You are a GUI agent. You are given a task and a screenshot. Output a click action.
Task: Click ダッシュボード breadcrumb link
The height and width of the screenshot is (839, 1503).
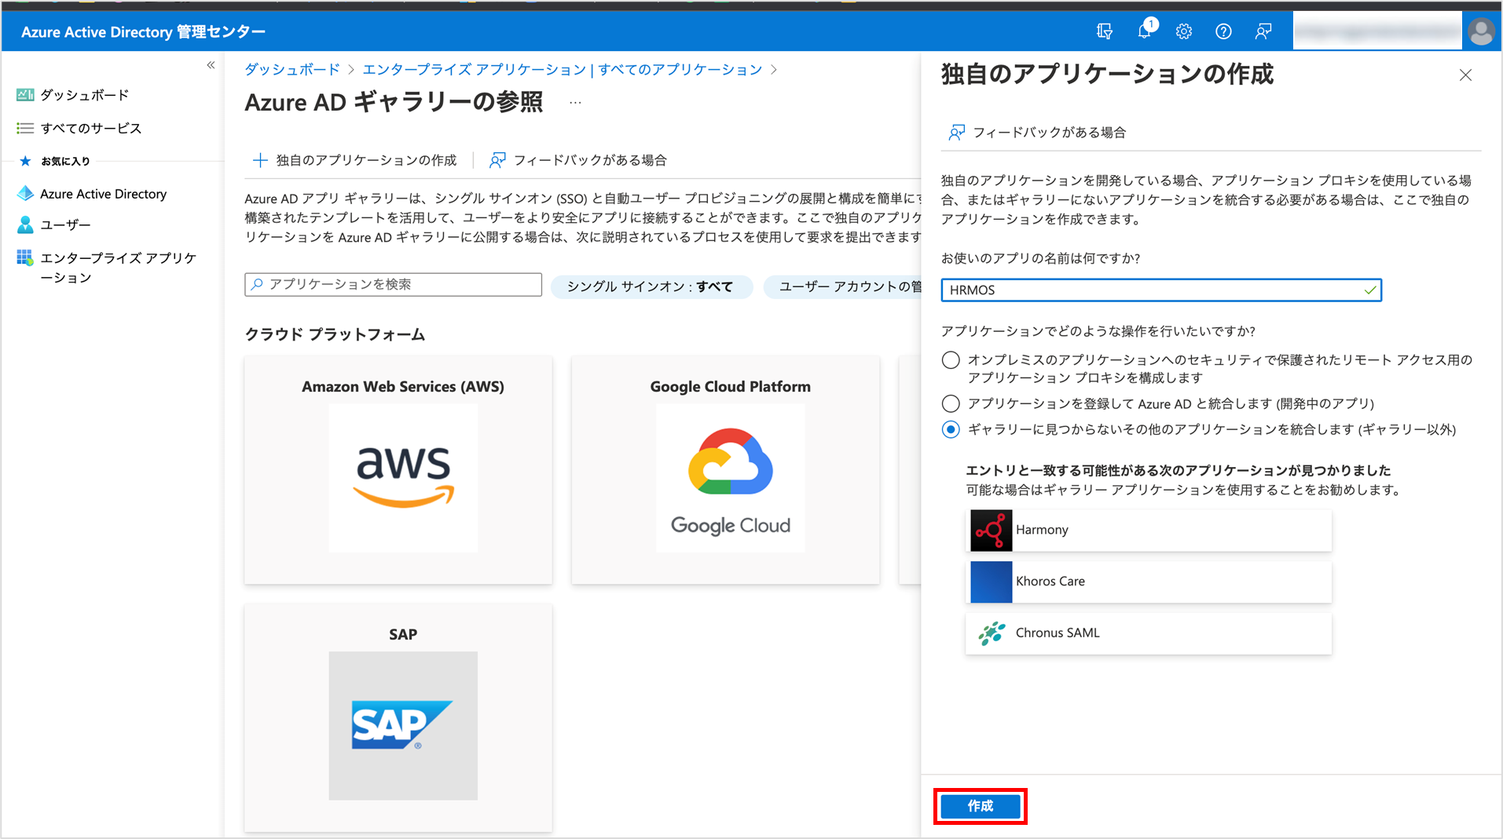pyautogui.click(x=292, y=69)
